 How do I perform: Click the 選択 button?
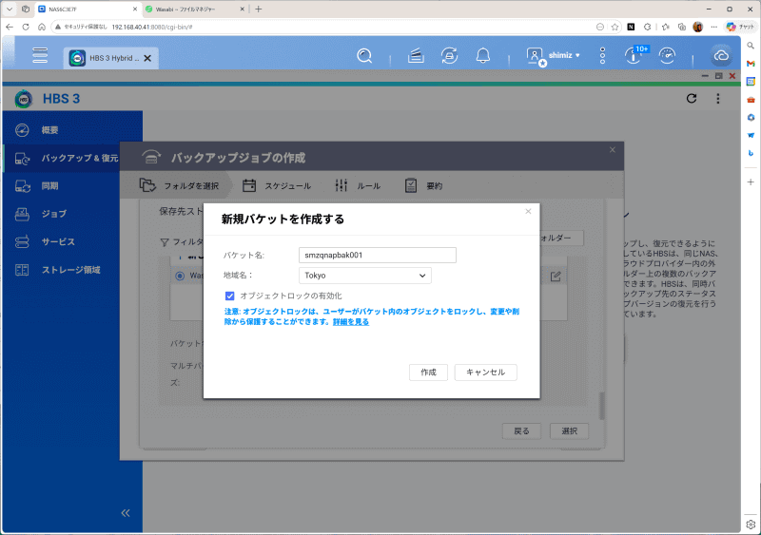(x=569, y=430)
